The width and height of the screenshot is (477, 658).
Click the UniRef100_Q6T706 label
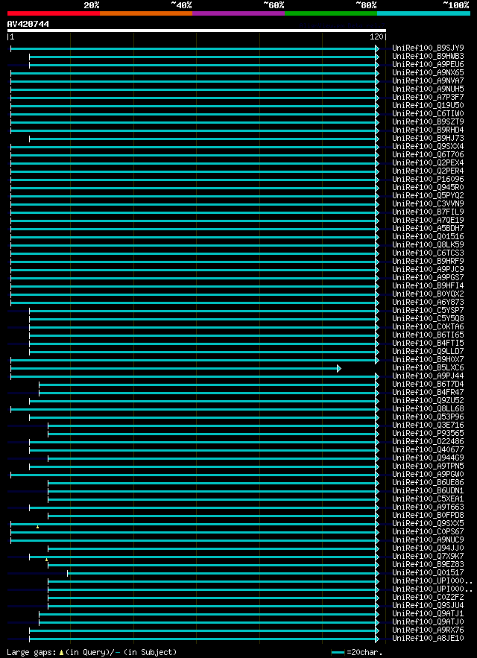[x=429, y=155]
